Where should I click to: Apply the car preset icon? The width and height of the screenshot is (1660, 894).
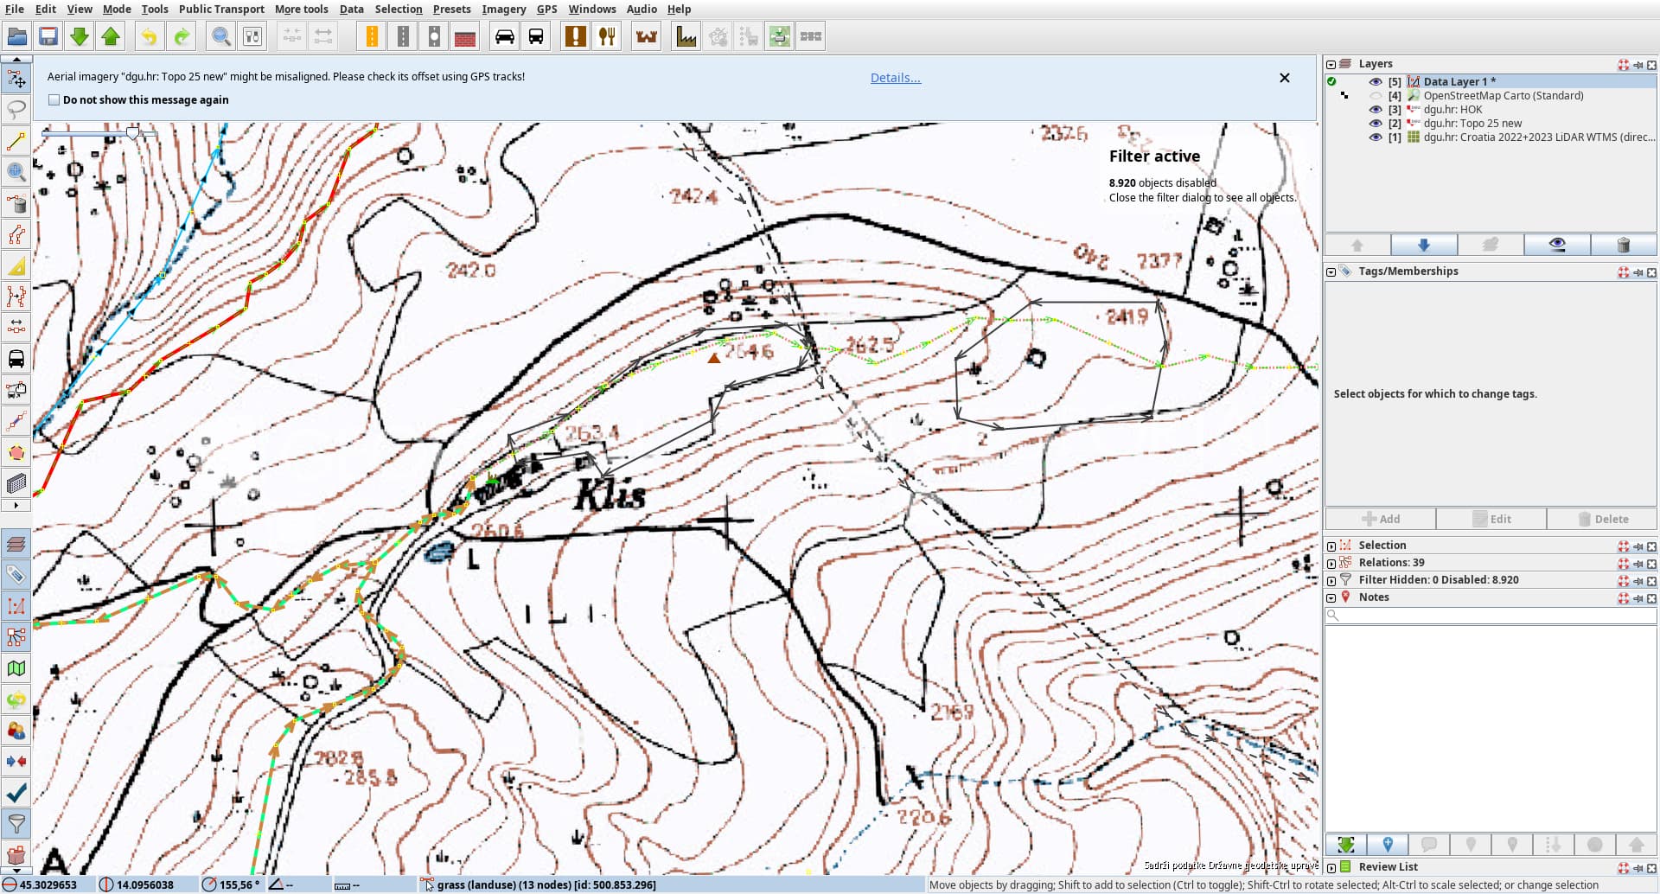tap(505, 36)
